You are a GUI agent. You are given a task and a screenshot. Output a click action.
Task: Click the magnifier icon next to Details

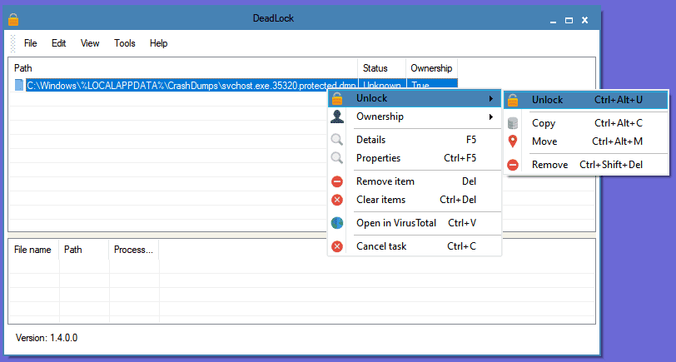point(337,140)
